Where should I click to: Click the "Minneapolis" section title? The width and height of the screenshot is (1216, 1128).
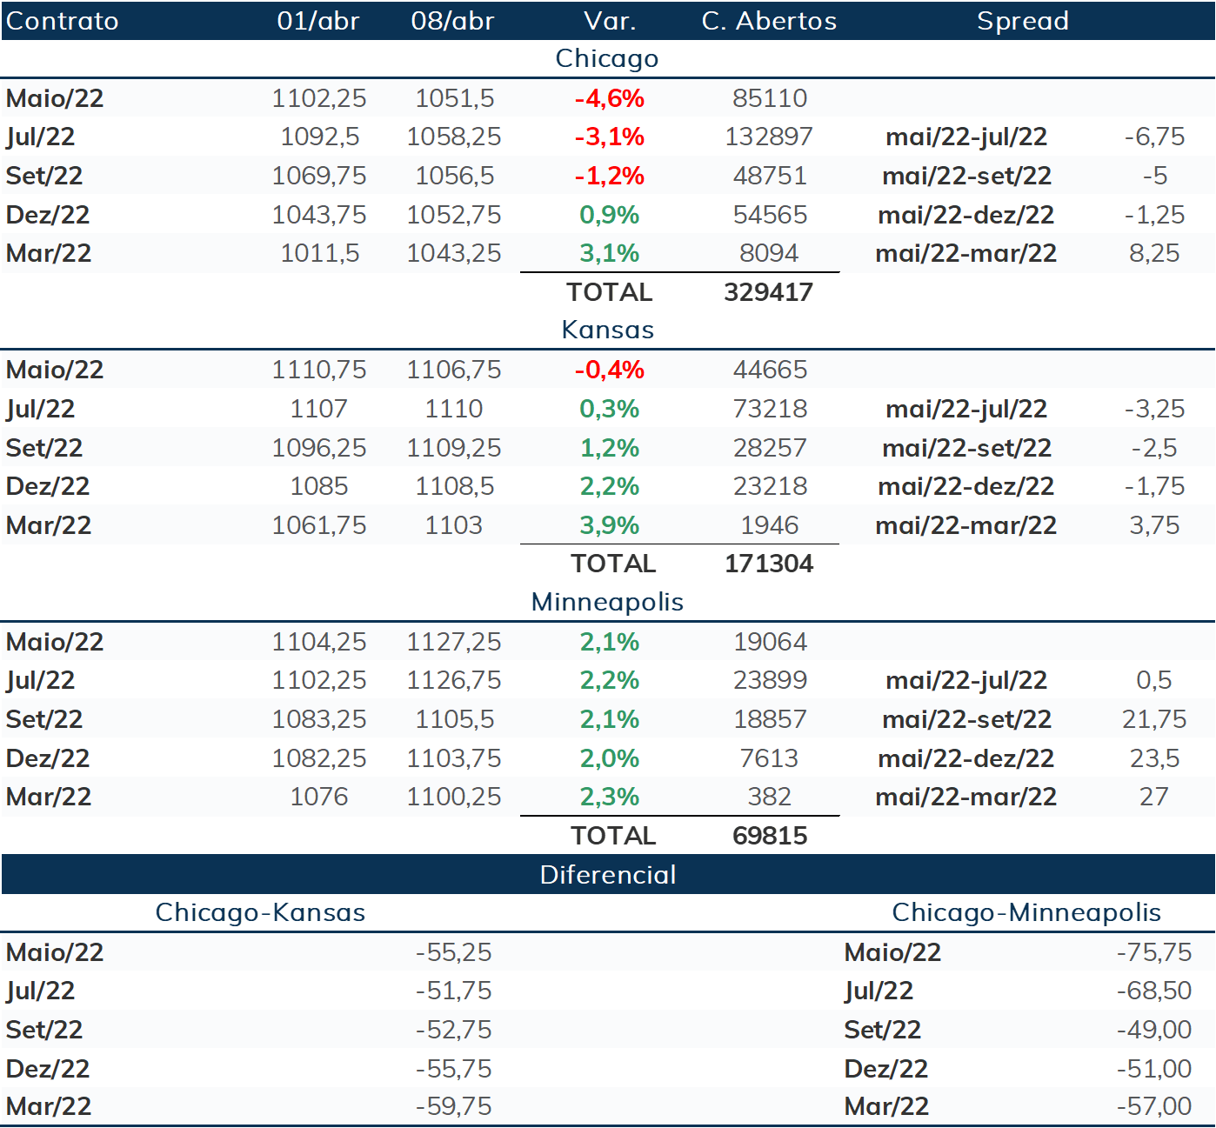[608, 602]
